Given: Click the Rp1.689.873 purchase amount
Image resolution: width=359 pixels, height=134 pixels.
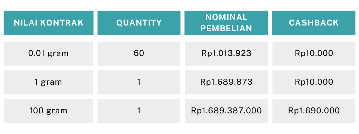Looking at the screenshot, I should click(x=226, y=82).
